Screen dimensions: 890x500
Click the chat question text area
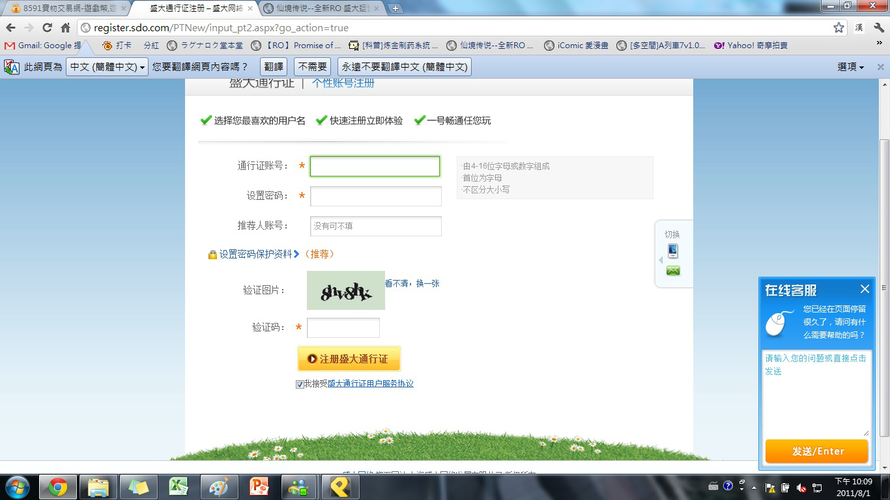[x=817, y=393]
